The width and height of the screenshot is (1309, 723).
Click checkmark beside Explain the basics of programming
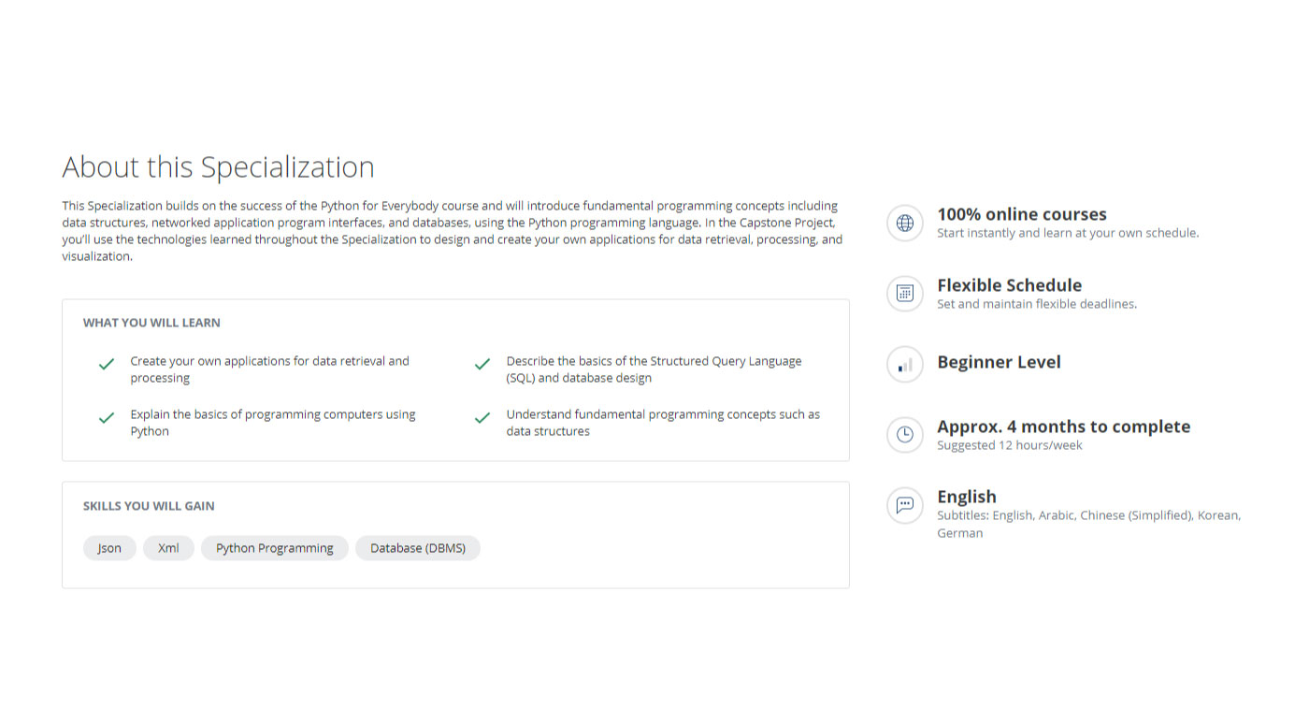pos(107,417)
